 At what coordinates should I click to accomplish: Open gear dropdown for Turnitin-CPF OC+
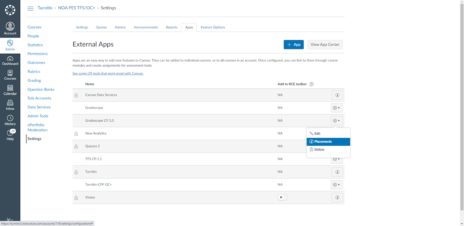pos(337,185)
